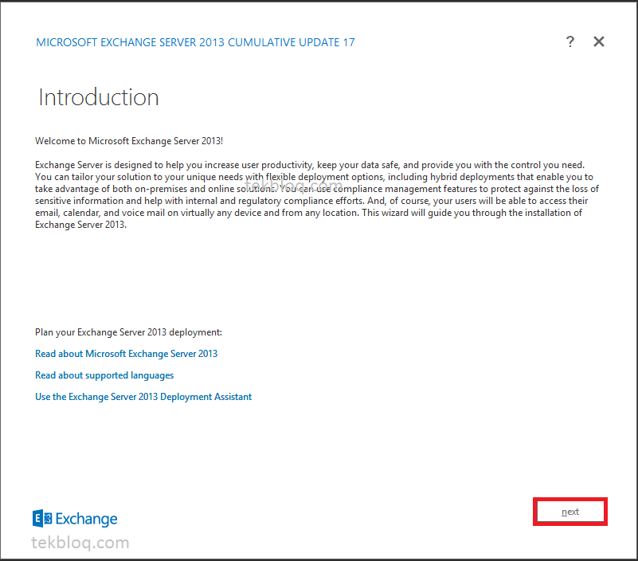Click the question mark help icon
638x561 pixels.
(570, 41)
